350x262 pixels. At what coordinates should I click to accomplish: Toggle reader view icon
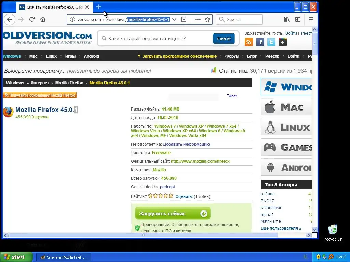click(184, 19)
